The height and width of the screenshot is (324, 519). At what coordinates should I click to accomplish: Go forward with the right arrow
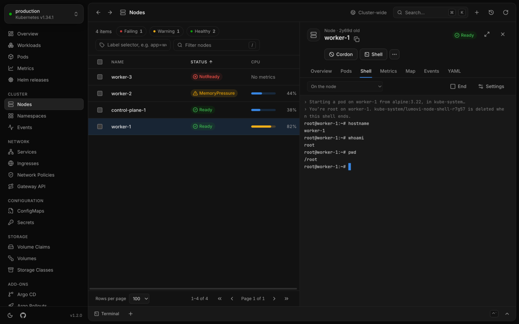110,13
